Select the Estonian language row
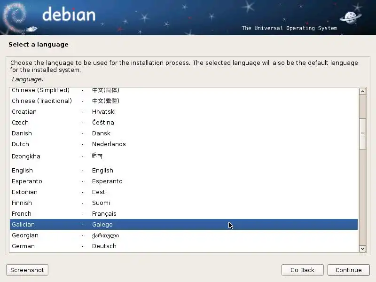376x282 pixels. click(x=184, y=192)
